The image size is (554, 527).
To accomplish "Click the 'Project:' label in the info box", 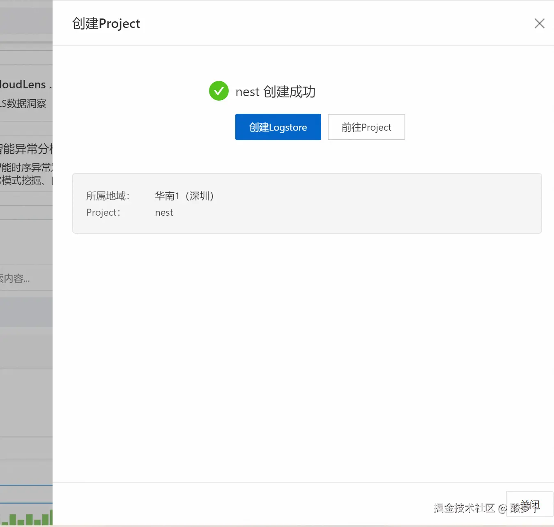I will click(103, 212).
